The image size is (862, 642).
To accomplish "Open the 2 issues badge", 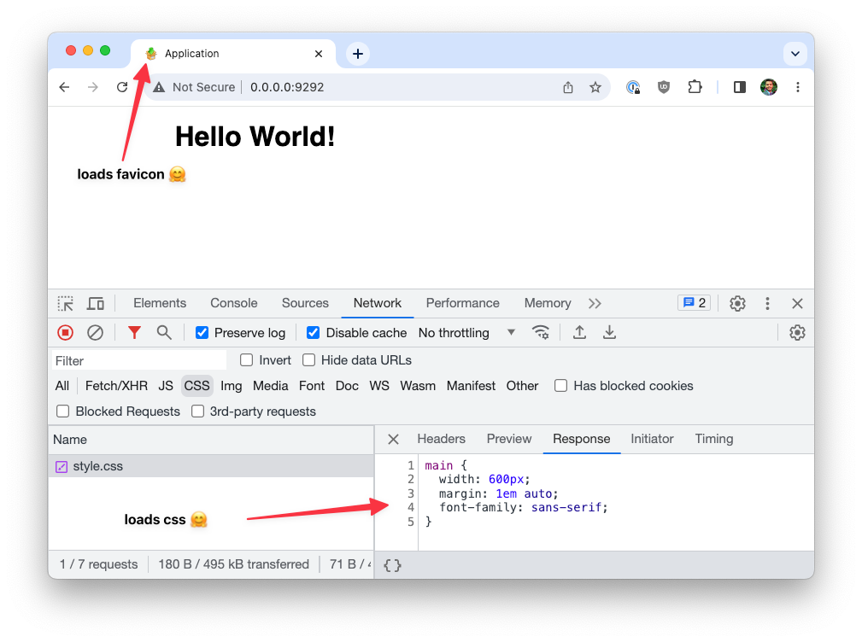I will click(695, 302).
